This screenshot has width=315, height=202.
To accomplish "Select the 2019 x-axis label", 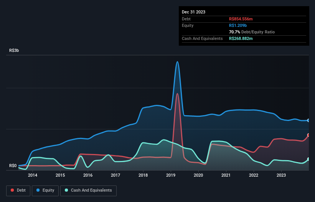I will (x=171, y=175).
